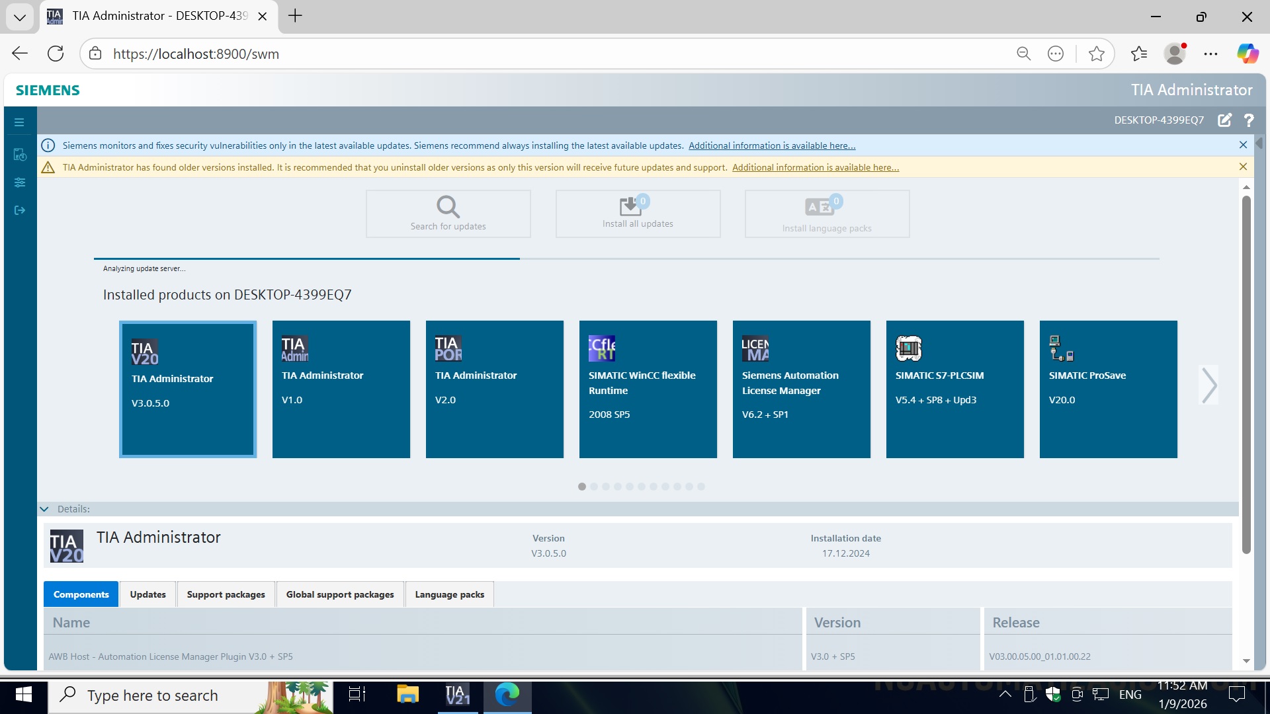Switch to the Components tab
Image resolution: width=1270 pixels, height=714 pixels.
point(81,594)
